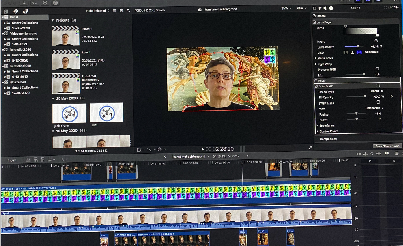Viewport: 403px width, 246px height.
Task: Open the keyword editor key icon
Action: click(35, 3)
